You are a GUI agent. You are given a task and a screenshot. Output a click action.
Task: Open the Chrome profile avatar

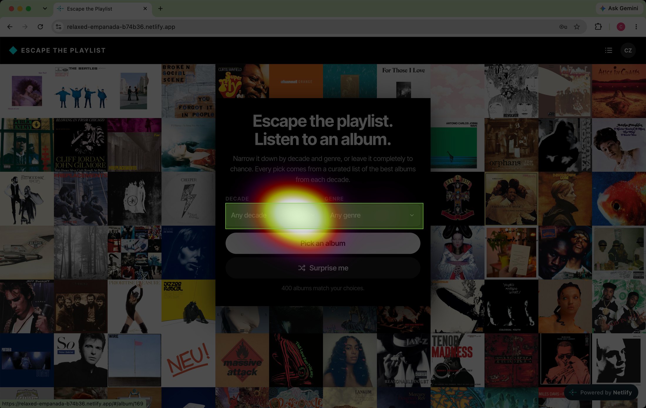pyautogui.click(x=621, y=27)
